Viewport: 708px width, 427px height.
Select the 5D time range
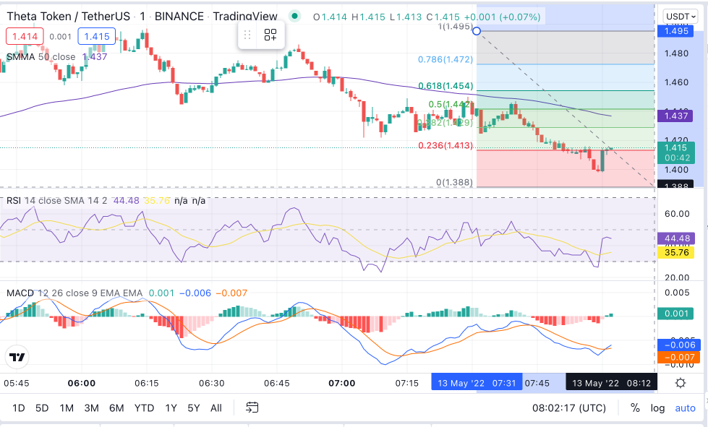point(42,408)
